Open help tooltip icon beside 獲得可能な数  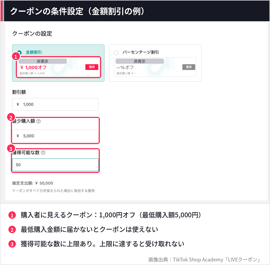tap(43, 153)
